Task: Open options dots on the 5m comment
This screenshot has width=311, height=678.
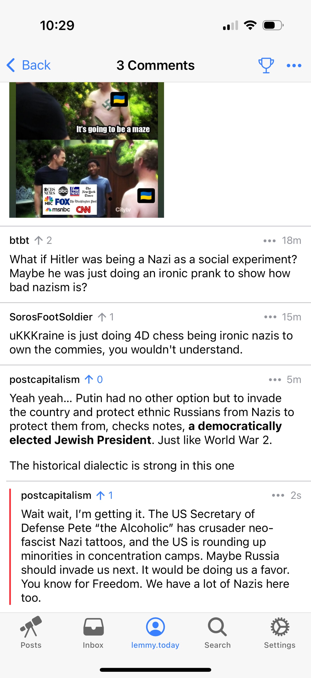Action: tap(275, 379)
